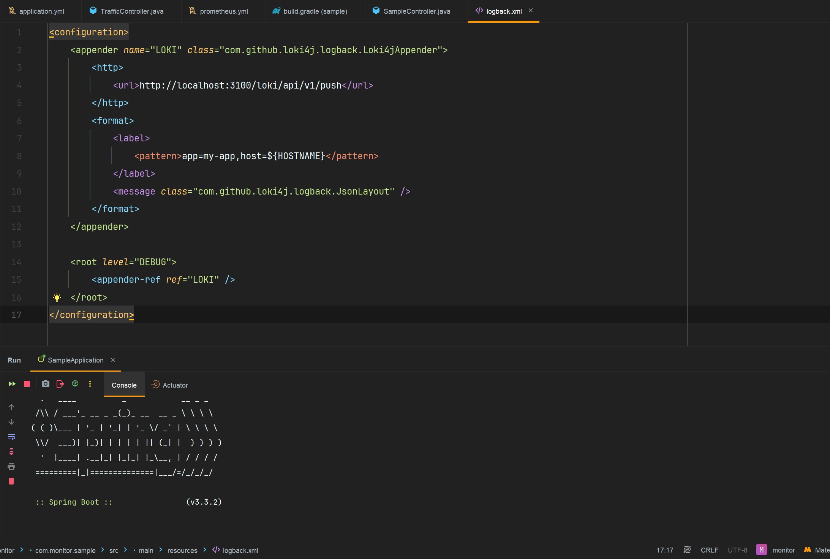This screenshot has width=830, height=559.
Task: Open the CRLF line separator selector
Action: (709, 550)
